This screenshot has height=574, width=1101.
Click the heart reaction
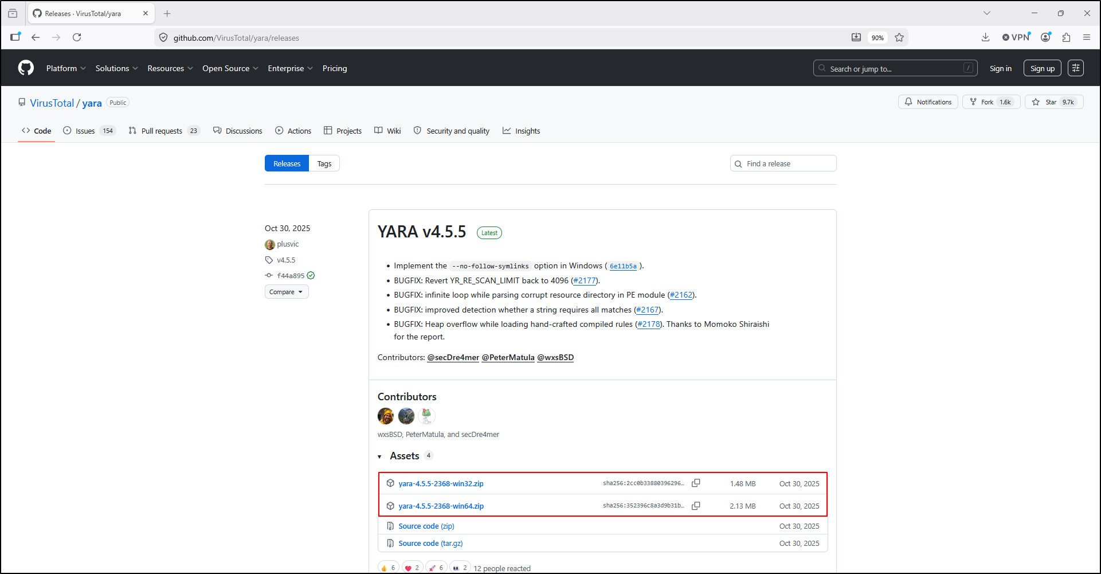(x=412, y=568)
